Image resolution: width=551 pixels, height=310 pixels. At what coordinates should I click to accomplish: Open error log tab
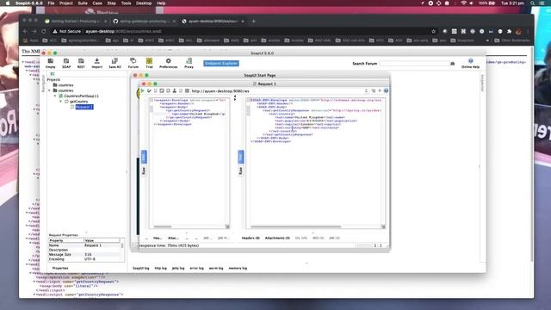coord(197,268)
